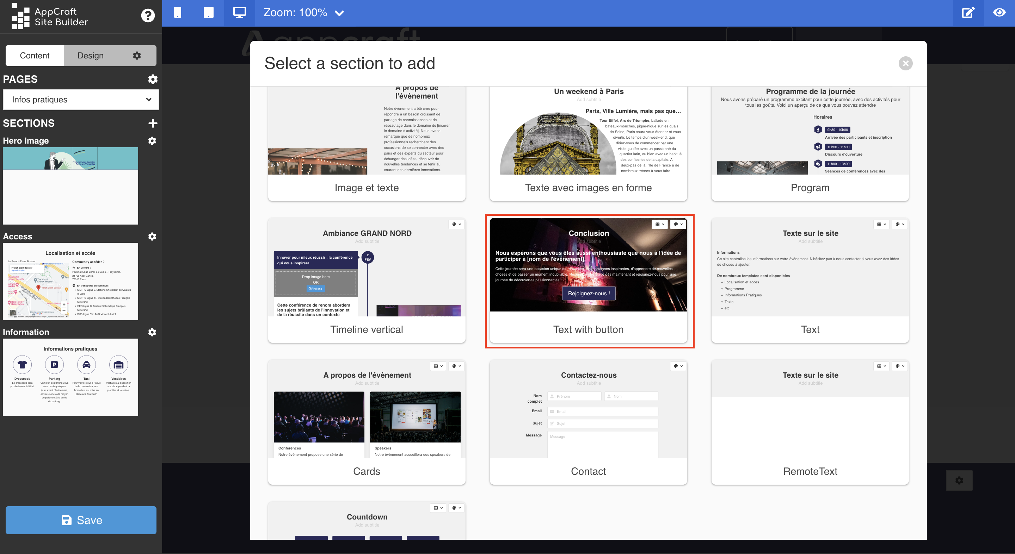Toggle the eye preview icon
This screenshot has width=1015, height=554.
click(999, 13)
